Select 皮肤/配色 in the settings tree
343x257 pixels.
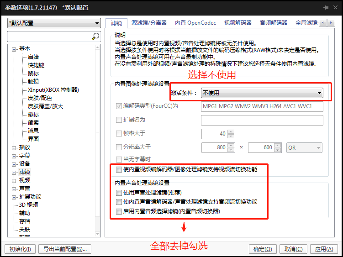point(40,98)
